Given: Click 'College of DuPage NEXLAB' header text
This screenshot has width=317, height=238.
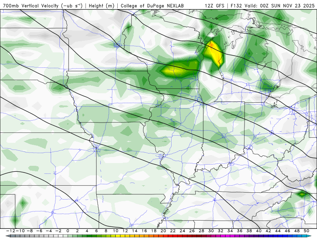Looking at the screenshot, I should click(152, 6).
